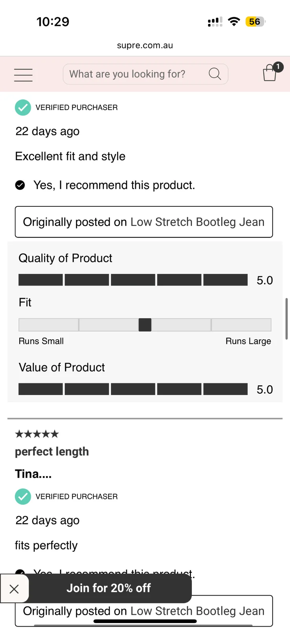The image size is (290, 629).
Task: Click the Value of Product rating bar
Action: point(133,389)
